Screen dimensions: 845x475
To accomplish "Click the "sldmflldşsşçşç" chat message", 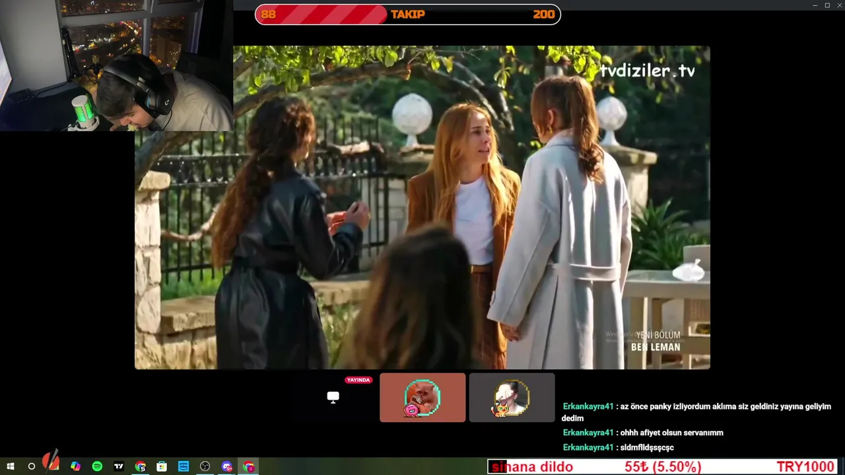I will pyautogui.click(x=647, y=447).
